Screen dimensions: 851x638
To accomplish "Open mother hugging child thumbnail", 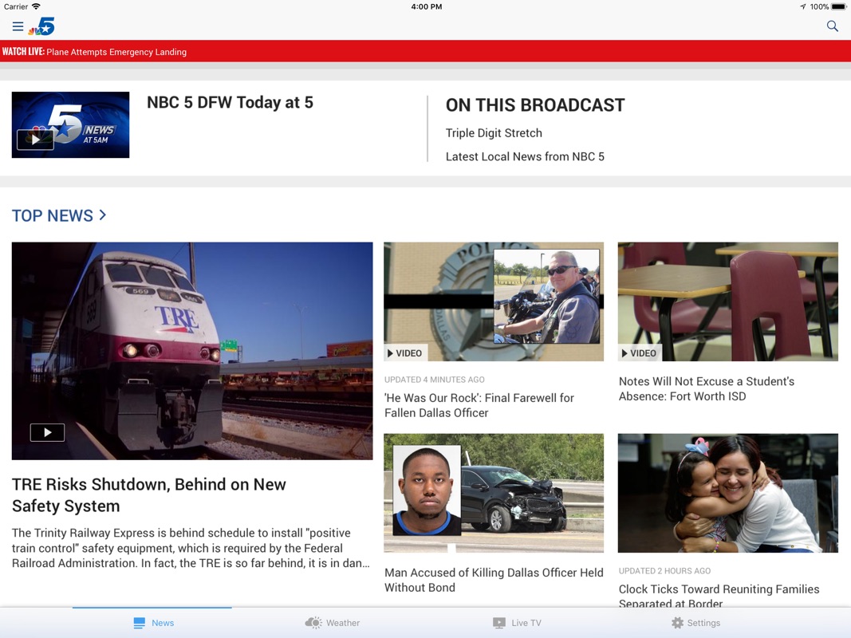I will coord(728,493).
